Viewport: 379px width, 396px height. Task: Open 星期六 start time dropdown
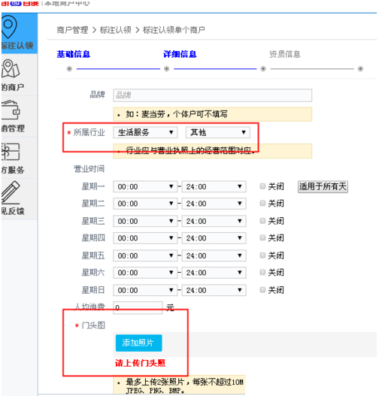coord(145,273)
